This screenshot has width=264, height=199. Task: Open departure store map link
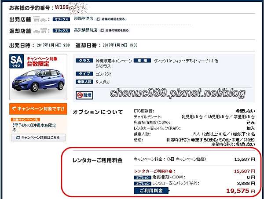(x=111, y=19)
